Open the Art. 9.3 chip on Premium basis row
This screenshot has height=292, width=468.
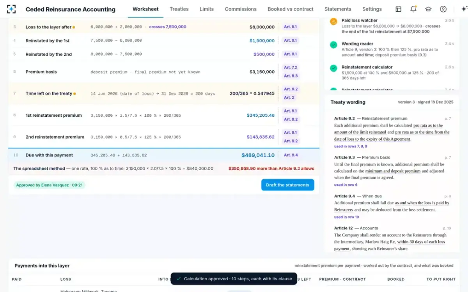pyautogui.click(x=291, y=76)
